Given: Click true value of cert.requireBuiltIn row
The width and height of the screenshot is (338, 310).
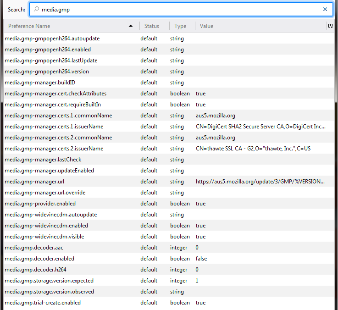Looking at the screenshot, I should 200,105.
